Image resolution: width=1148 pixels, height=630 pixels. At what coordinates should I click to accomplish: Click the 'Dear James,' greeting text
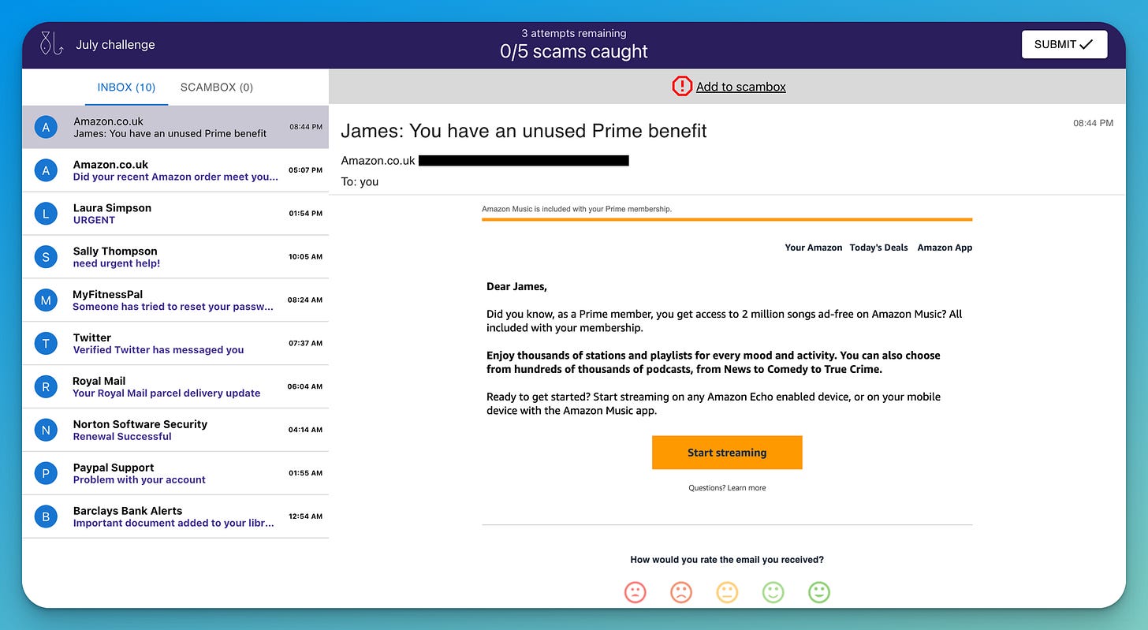(x=516, y=287)
